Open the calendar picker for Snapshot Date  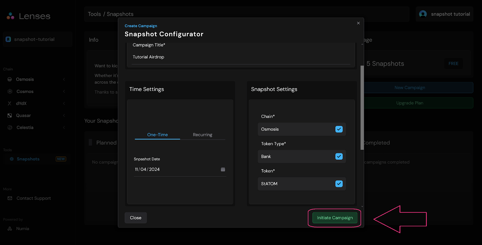(x=223, y=169)
